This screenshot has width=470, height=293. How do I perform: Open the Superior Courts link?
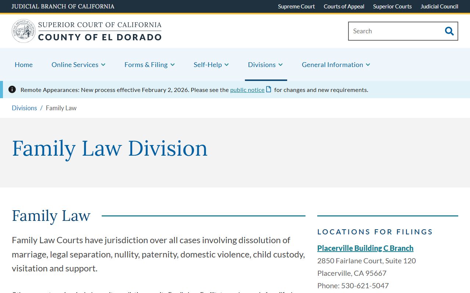tap(392, 6)
